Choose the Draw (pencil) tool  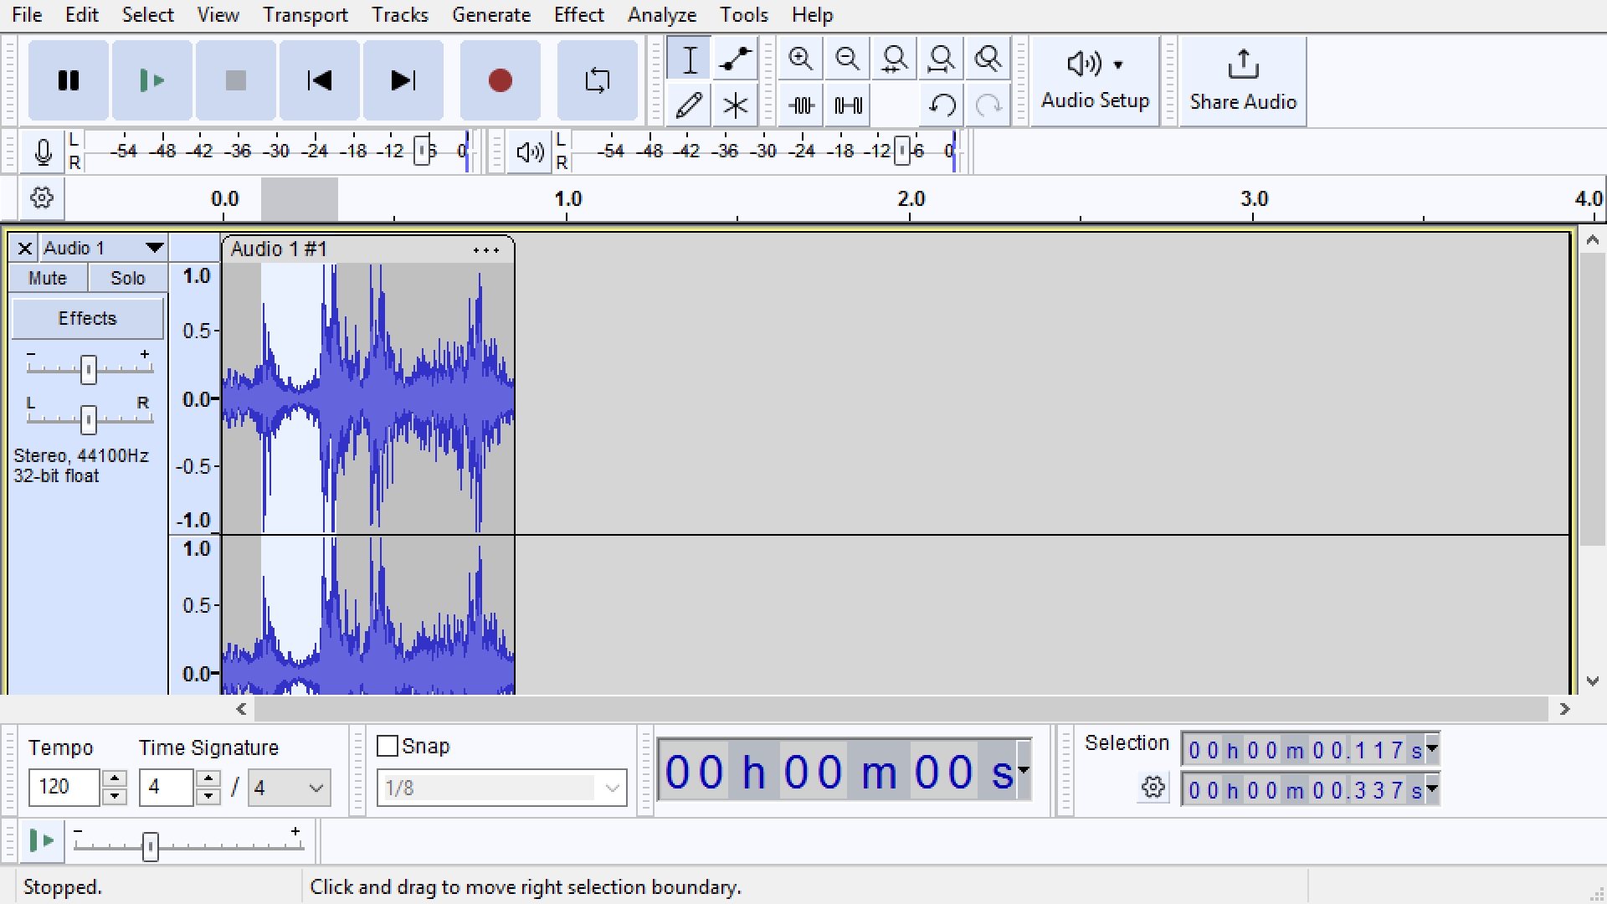[689, 105]
